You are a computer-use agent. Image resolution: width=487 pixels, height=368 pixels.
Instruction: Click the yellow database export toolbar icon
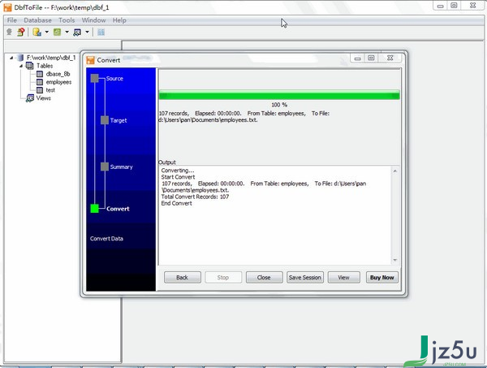(x=37, y=32)
